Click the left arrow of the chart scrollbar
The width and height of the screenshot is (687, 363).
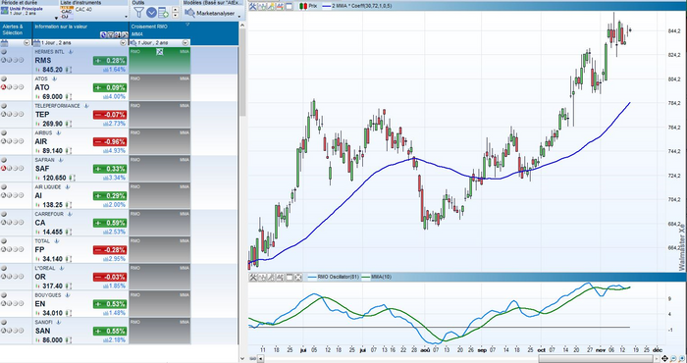[260, 359]
